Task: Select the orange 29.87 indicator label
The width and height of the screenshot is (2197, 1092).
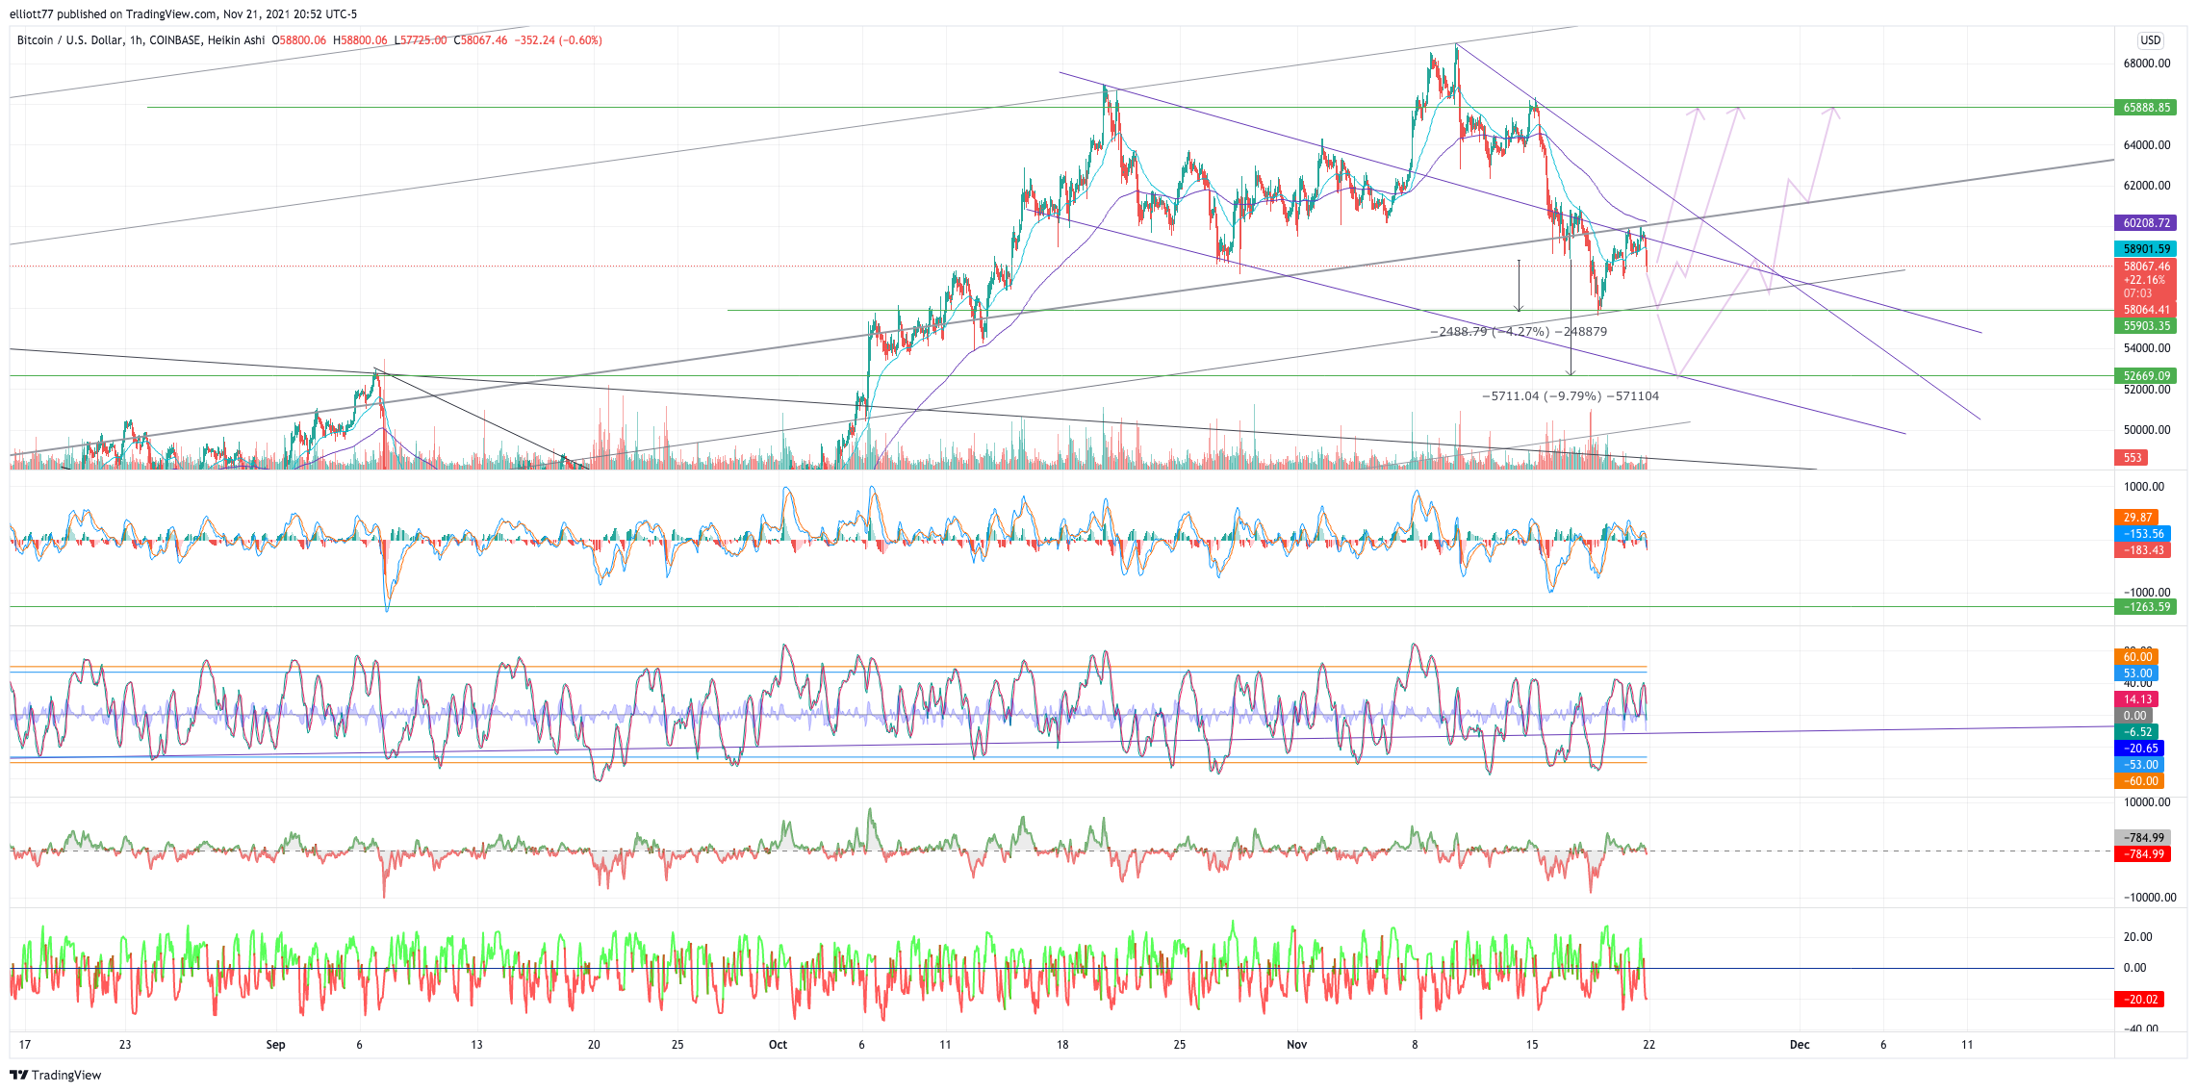Action: 2135,518
